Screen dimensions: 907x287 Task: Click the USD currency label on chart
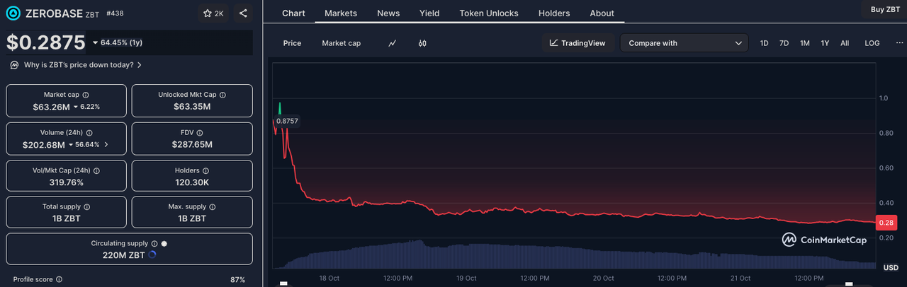pos(890,267)
